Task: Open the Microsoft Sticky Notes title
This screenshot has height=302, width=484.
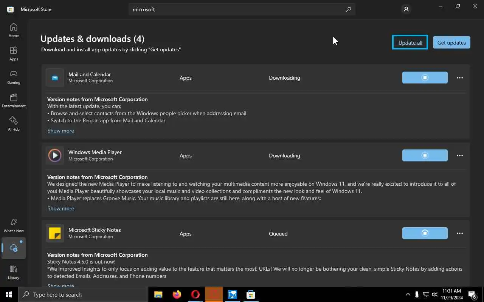Action: click(x=95, y=230)
